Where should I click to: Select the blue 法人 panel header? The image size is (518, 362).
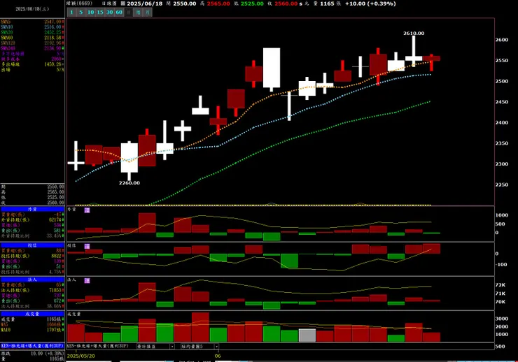click(x=32, y=280)
